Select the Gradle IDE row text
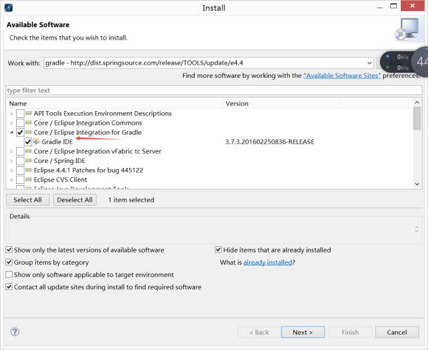The width and height of the screenshot is (428, 350). pos(57,141)
